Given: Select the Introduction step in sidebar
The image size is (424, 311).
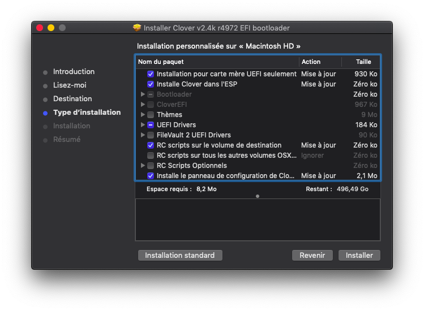Looking at the screenshot, I should 74,72.
